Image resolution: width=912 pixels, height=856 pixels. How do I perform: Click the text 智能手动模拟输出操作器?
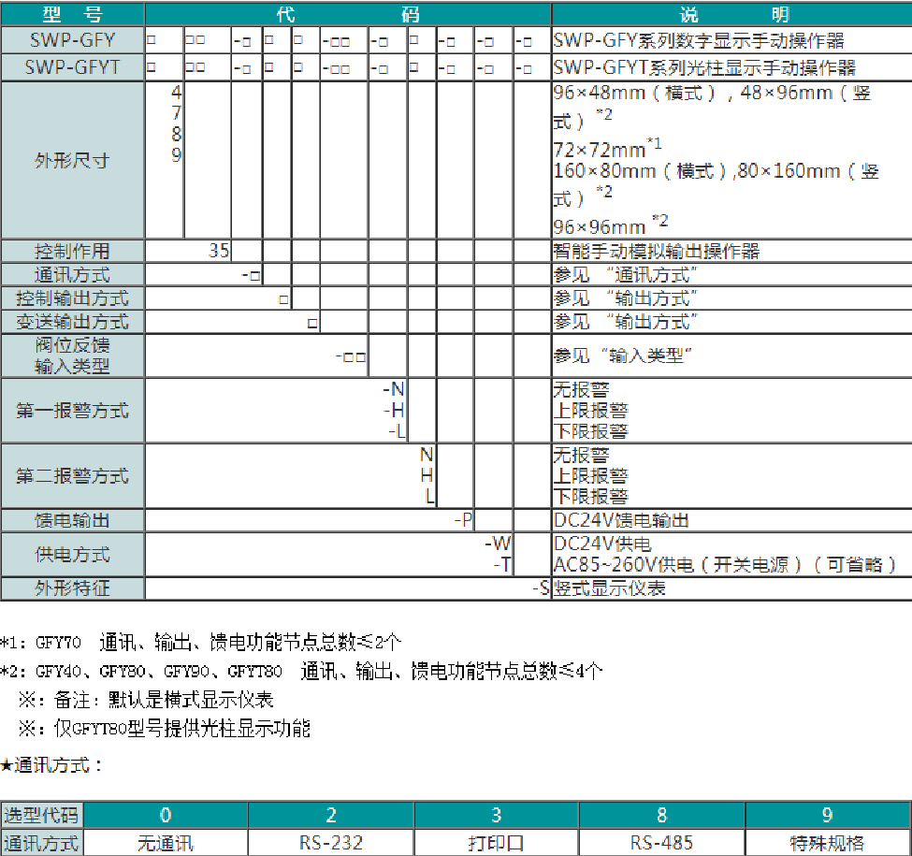pos(657,252)
